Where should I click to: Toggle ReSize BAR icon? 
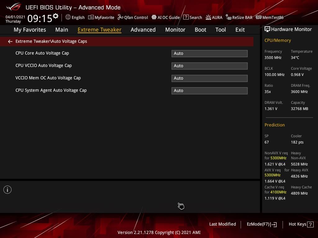pos(229,17)
